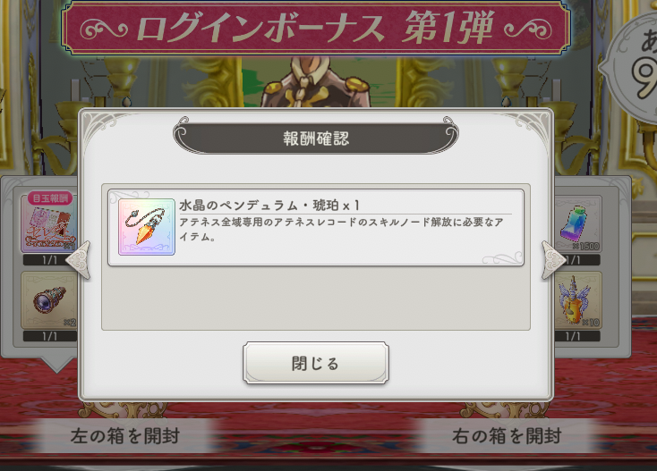Click the 1/1 counter under ticket reward
Screen dimensions: 657x471
[x=49, y=260]
